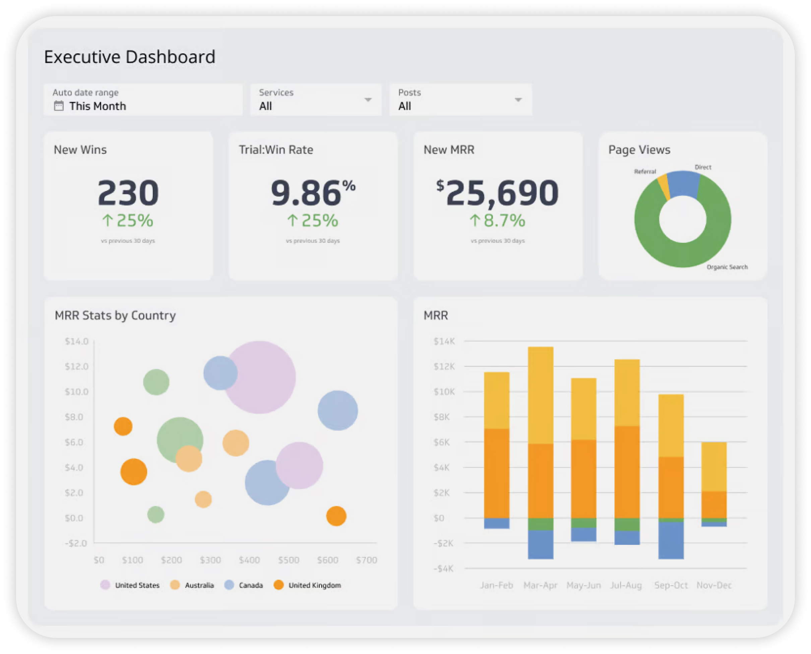811x654 pixels.
Task: Click the New MRR $25,690 value
Action: point(497,193)
